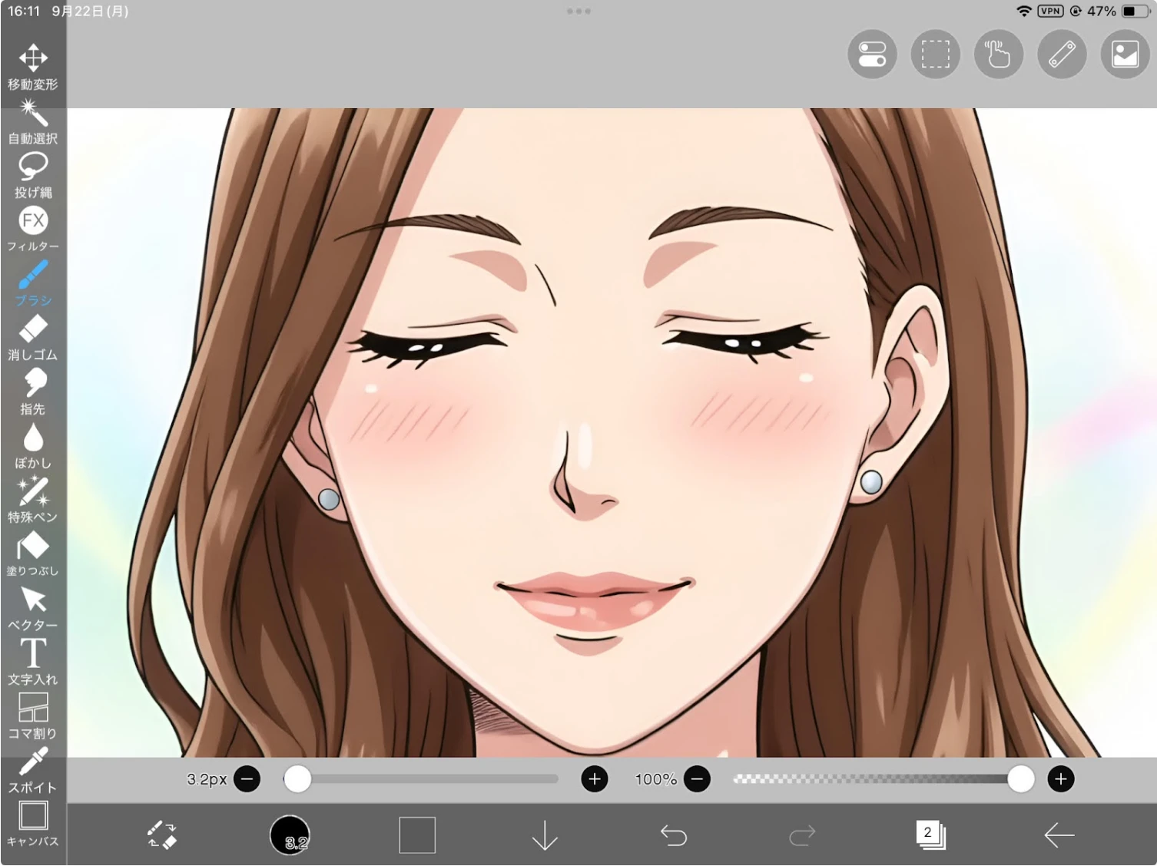Open the layers panel showing 2
1157x866 pixels.
coord(930,835)
